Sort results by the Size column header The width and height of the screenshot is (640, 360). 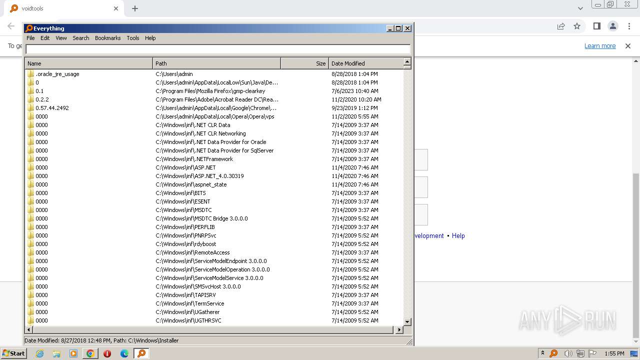coord(304,63)
